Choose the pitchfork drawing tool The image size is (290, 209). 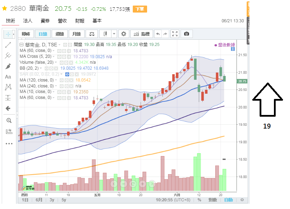click(x=8, y=55)
